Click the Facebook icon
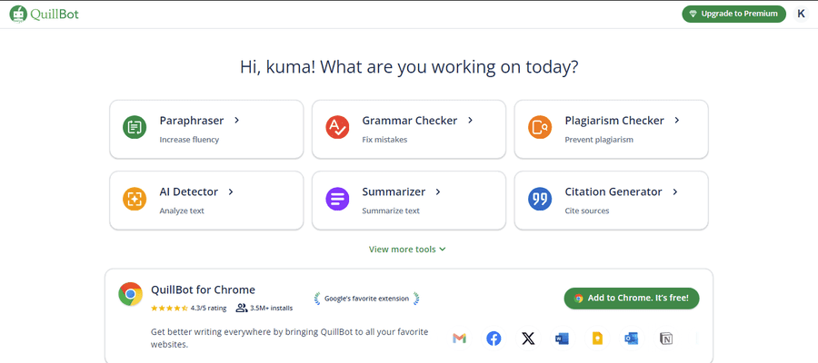This screenshot has width=818, height=363. [x=494, y=338]
